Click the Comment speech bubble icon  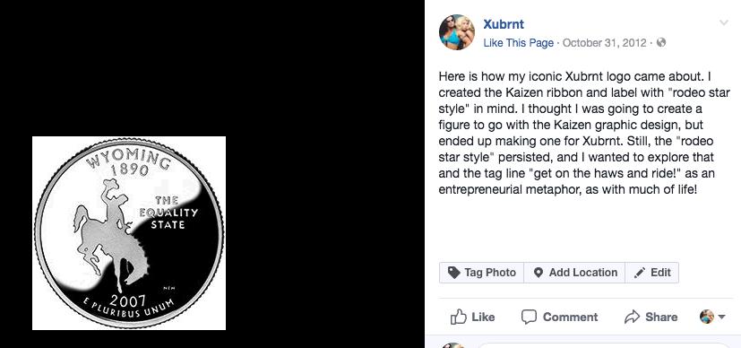(x=529, y=317)
